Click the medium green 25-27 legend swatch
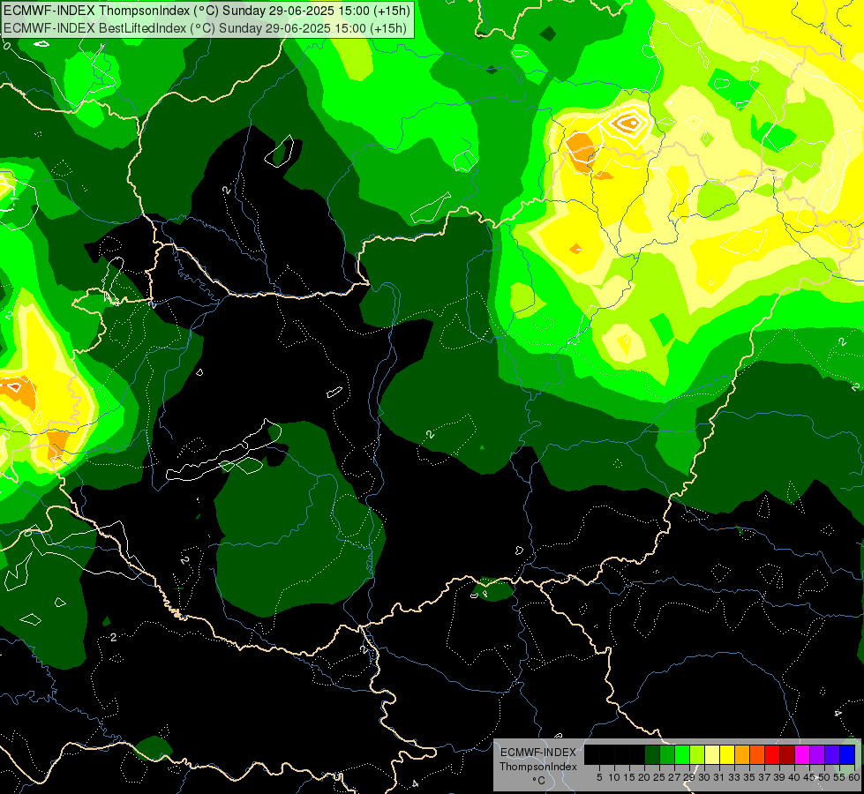The image size is (864, 794). tap(667, 754)
